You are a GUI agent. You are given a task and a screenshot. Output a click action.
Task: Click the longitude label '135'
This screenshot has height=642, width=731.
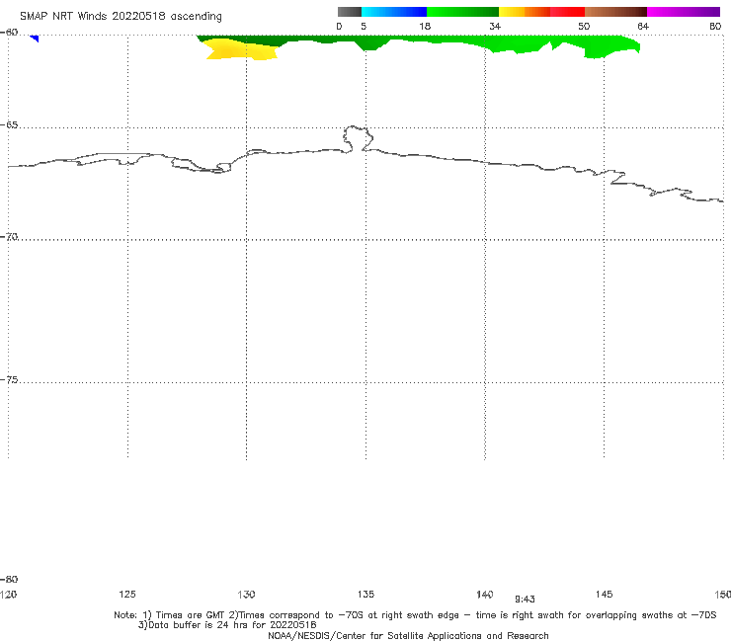pos(365,594)
